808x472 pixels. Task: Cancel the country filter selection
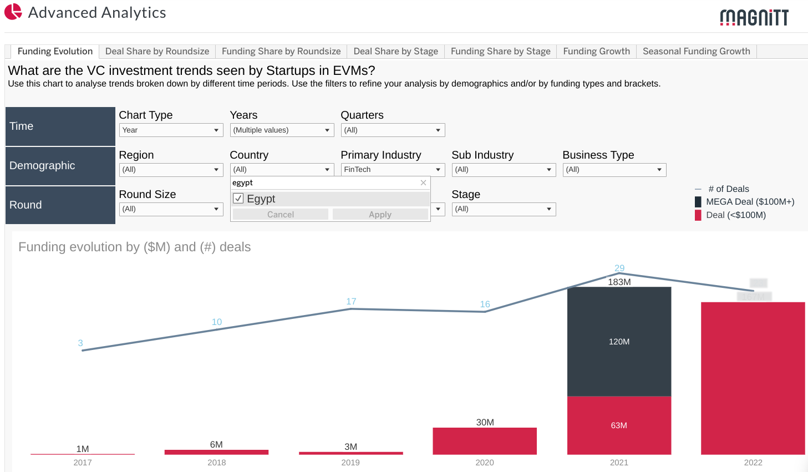coord(280,215)
